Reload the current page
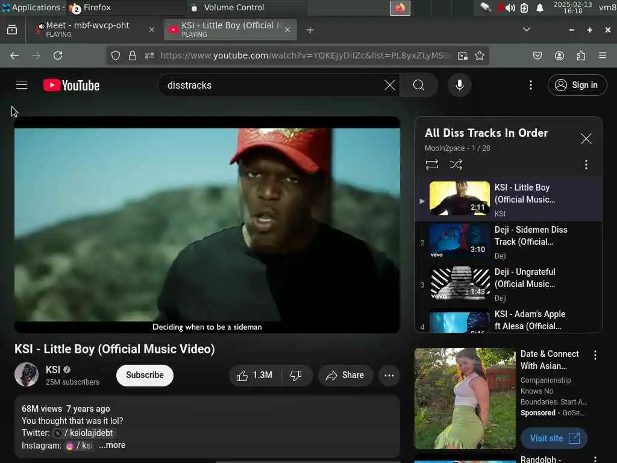The image size is (617, 463). (x=58, y=55)
